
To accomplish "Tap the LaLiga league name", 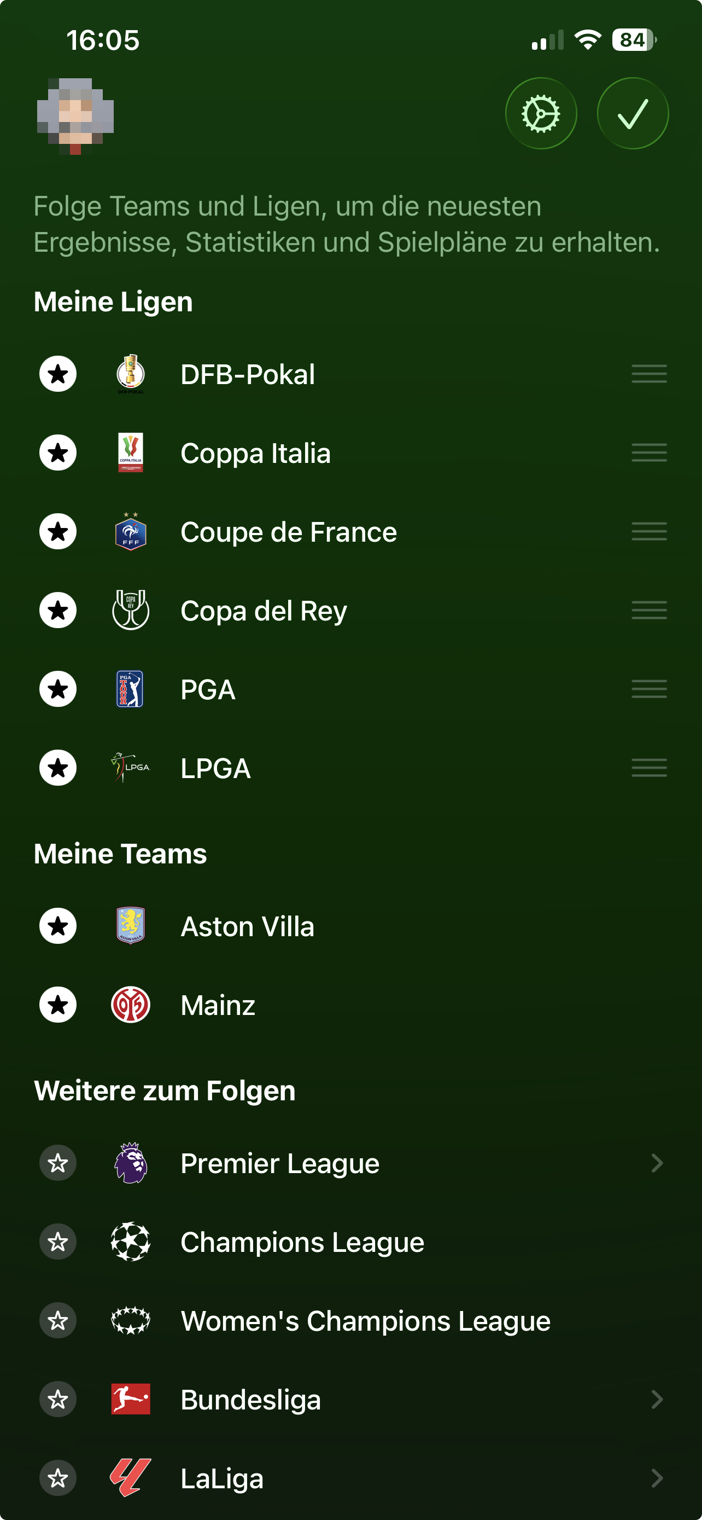I will [221, 1478].
